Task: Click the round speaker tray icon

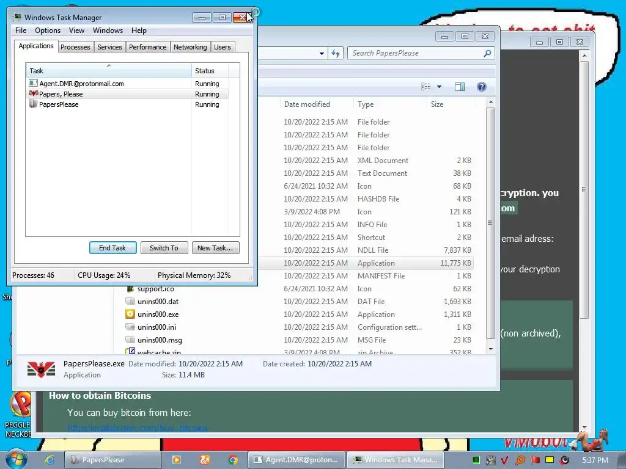Action: (564, 460)
